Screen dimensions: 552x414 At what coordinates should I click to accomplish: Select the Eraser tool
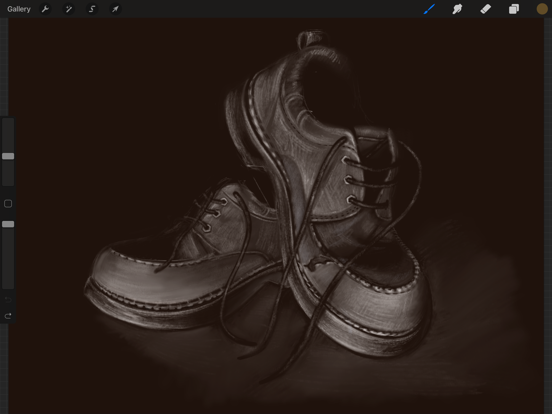pyautogui.click(x=485, y=9)
